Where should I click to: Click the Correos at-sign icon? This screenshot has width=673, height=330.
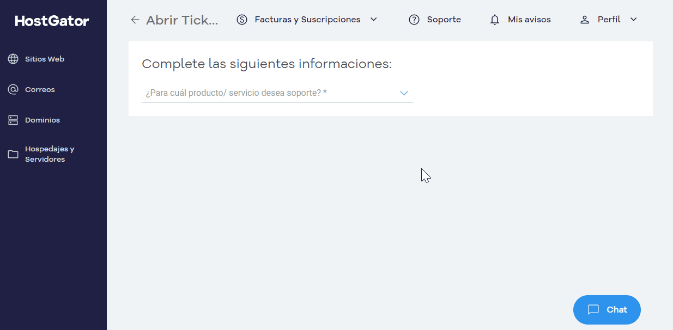point(13,89)
